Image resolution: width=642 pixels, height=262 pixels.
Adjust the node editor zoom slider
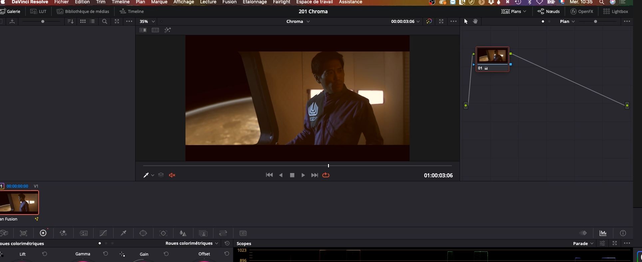(x=595, y=21)
